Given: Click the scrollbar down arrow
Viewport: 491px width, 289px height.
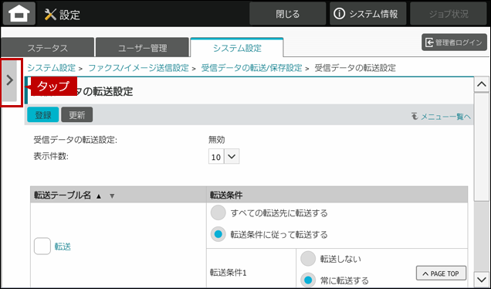Looking at the screenshot, I should [x=481, y=278].
